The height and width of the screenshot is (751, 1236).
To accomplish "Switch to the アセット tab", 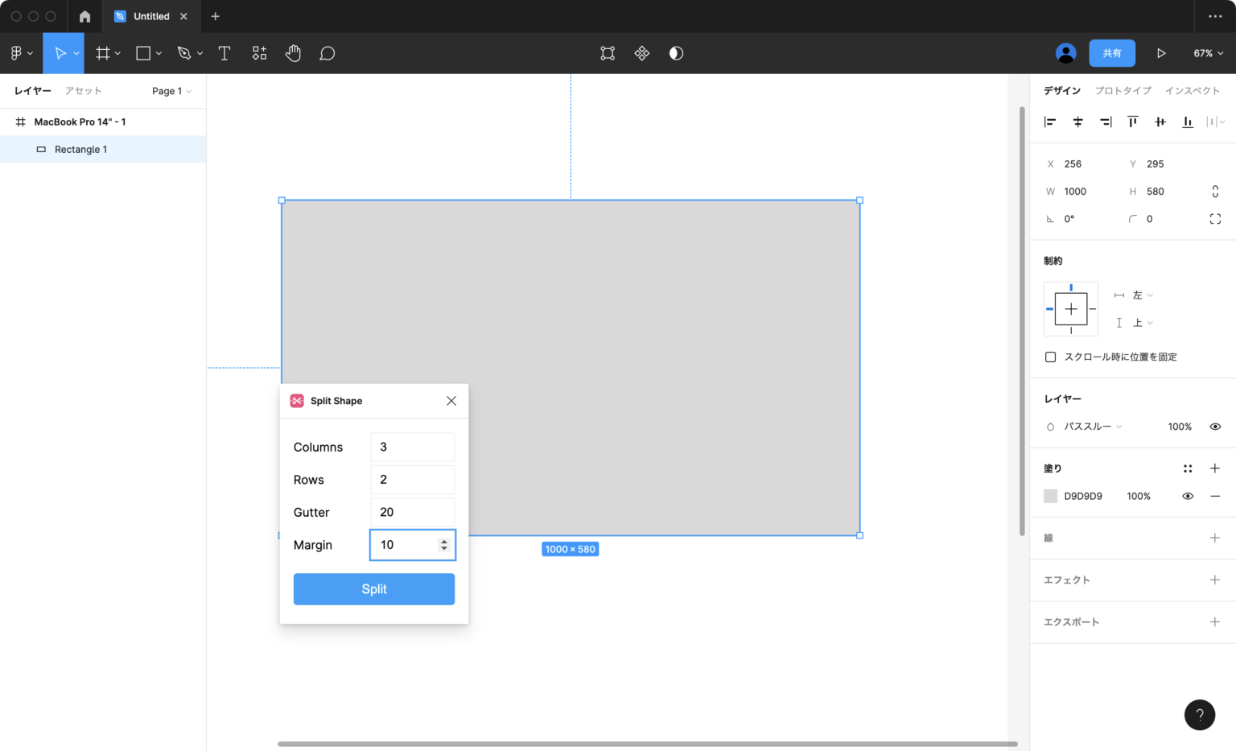I will 83,90.
